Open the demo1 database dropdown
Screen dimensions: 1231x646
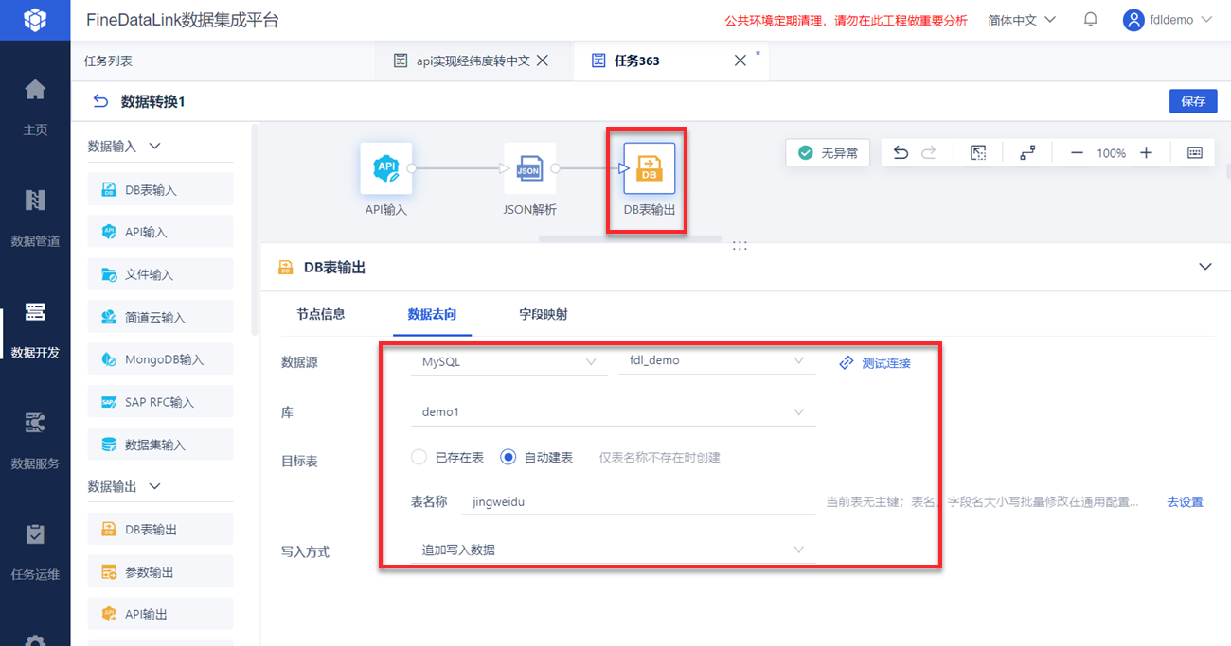click(x=613, y=412)
